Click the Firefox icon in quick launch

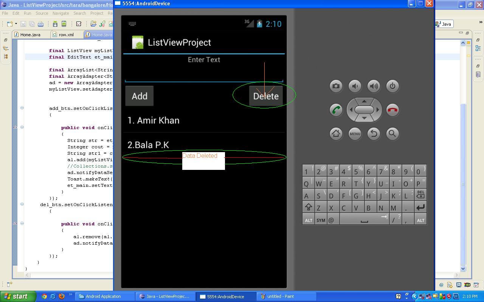[62, 296]
